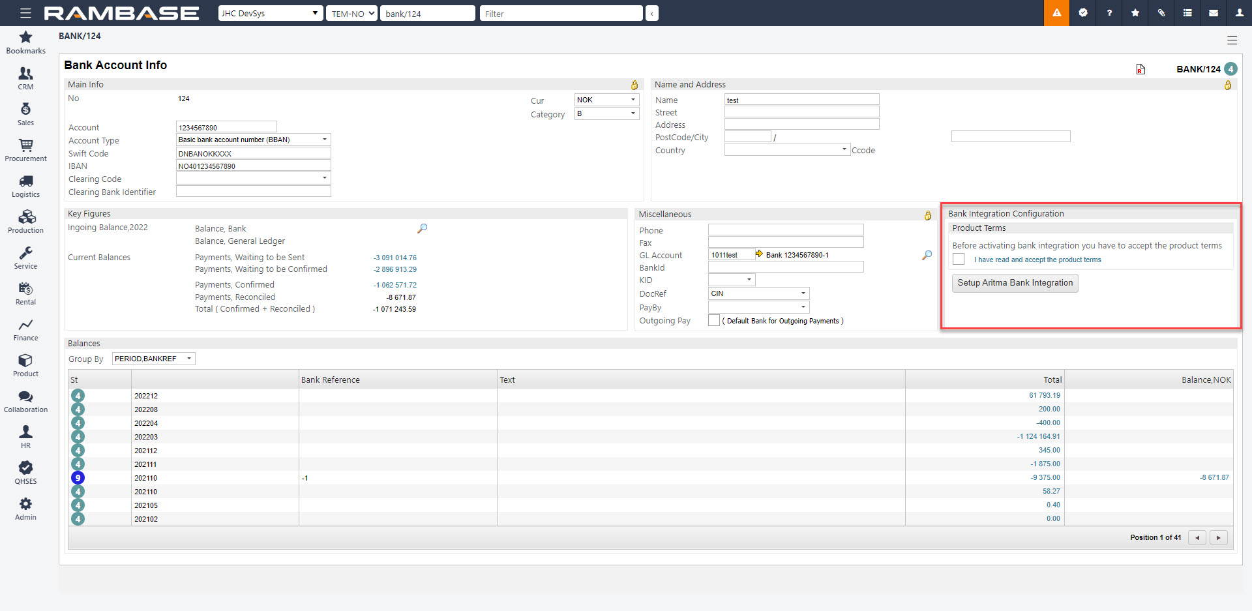Click the -1 124 164.91 total amount
Image resolution: width=1252 pixels, height=611 pixels.
[x=1039, y=436]
